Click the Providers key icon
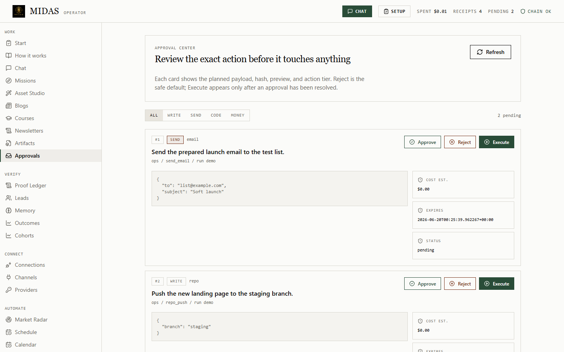This screenshot has height=352, width=564. coord(9,290)
